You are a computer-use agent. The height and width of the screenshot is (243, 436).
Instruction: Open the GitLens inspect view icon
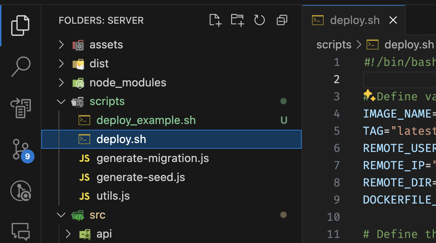pos(20,190)
